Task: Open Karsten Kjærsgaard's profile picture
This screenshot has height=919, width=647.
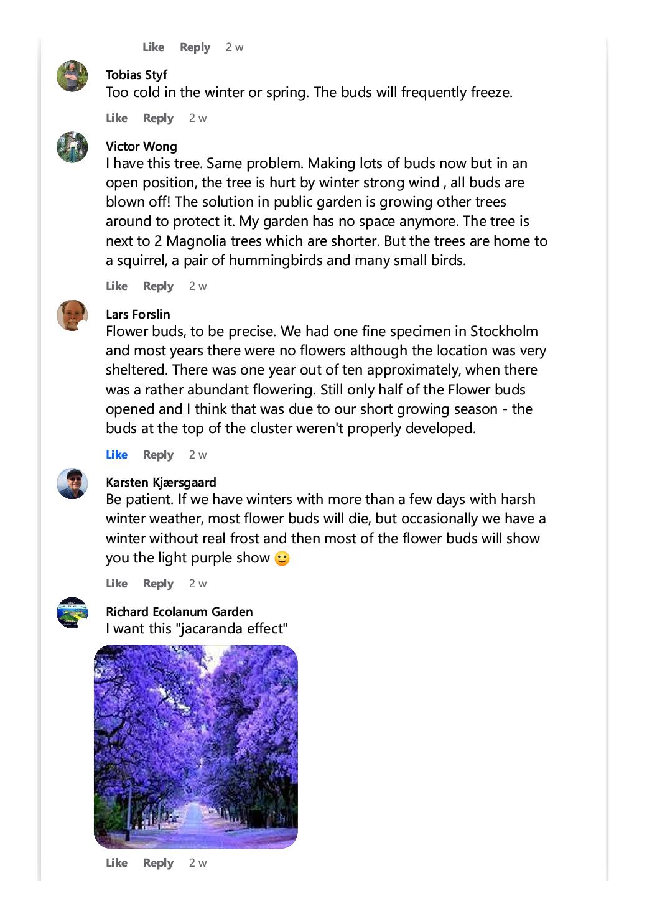Action: [72, 483]
